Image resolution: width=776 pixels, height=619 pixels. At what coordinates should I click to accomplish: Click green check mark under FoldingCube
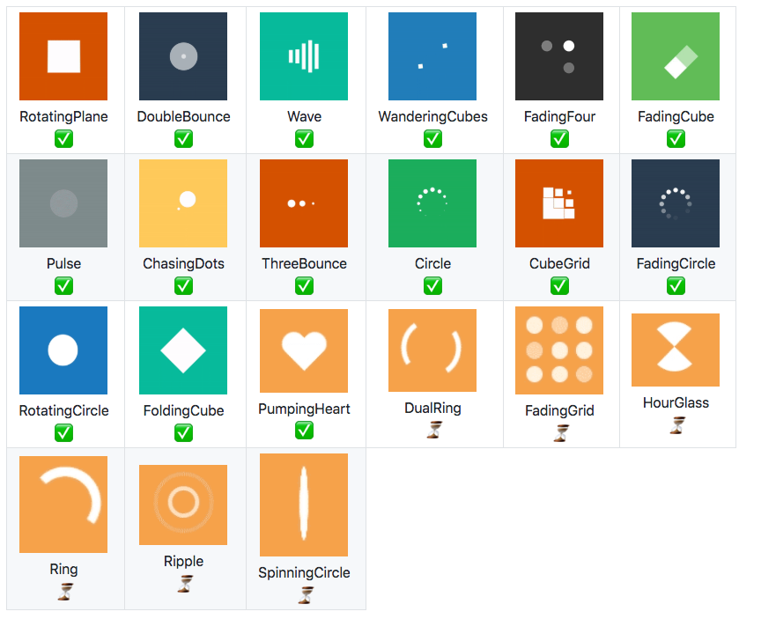pyautogui.click(x=183, y=432)
